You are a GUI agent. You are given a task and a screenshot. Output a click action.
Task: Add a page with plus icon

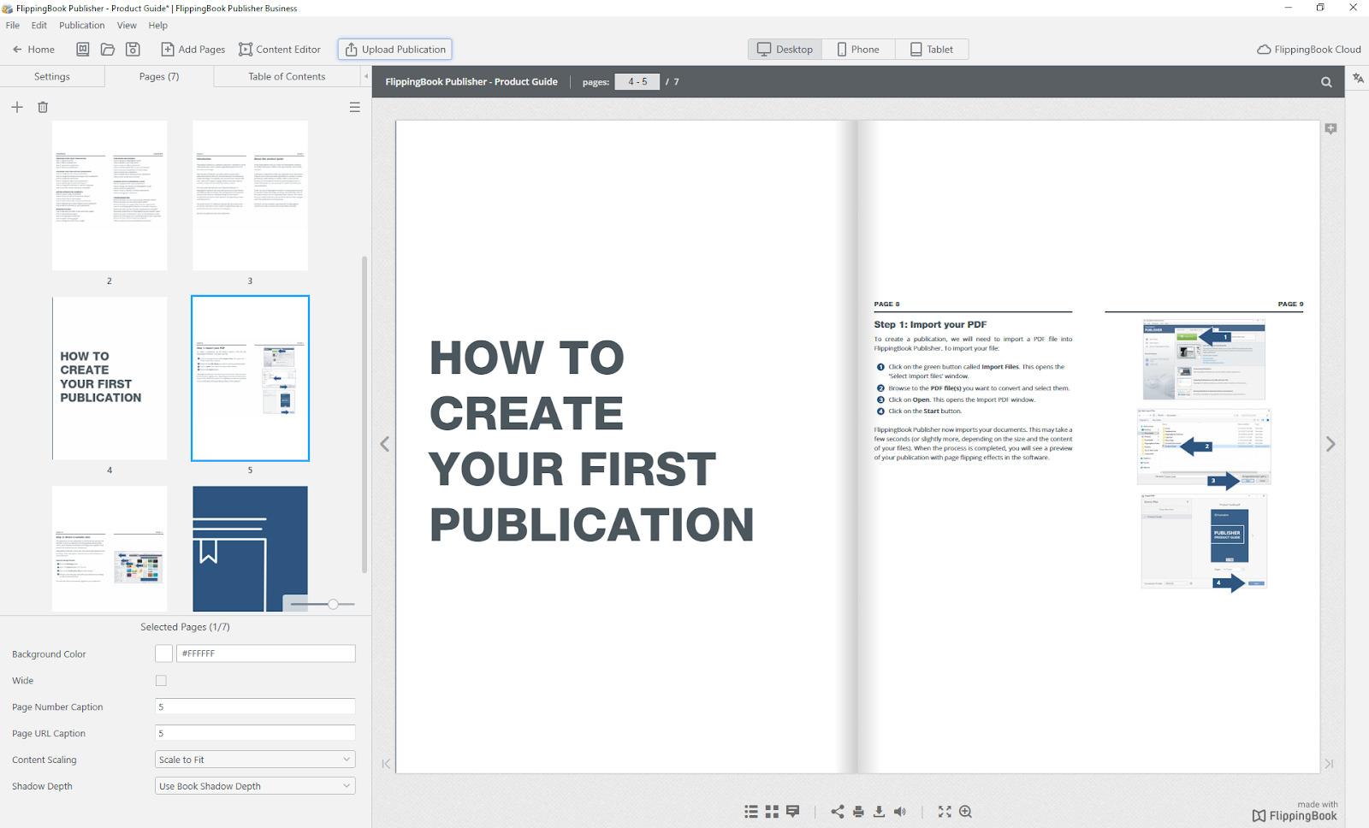17,107
